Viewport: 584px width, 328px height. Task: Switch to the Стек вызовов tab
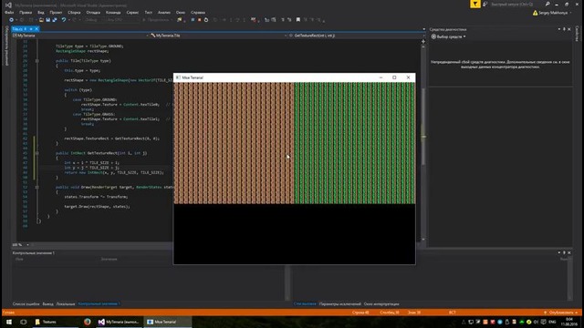305,303
